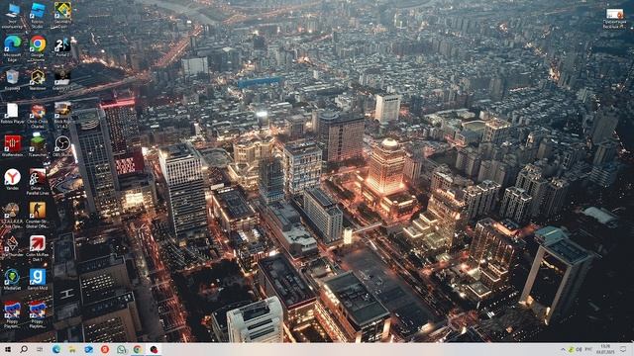This screenshot has width=634, height=356.
Task: Open the Windows Start menu
Action: (x=8, y=349)
